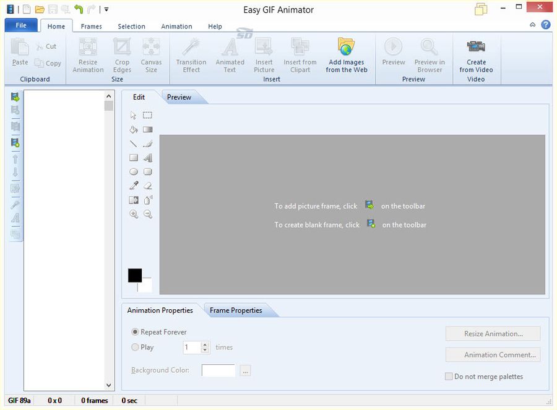Select the Play times radio button
This screenshot has height=410, width=557.
135,347
